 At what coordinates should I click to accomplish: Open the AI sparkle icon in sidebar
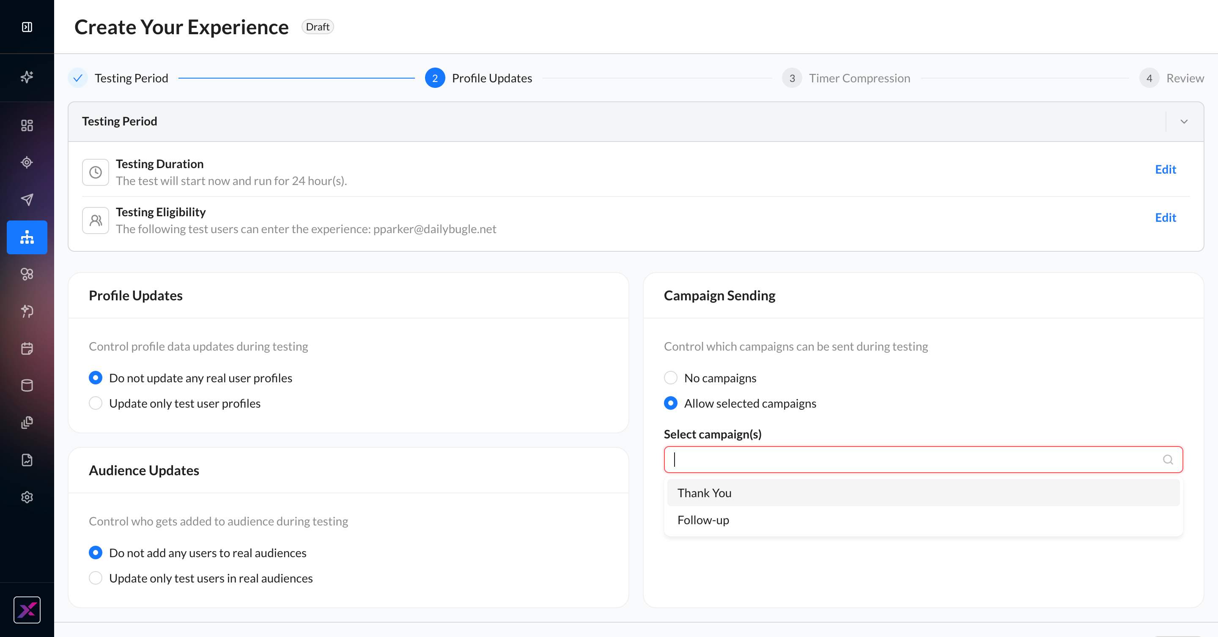[x=27, y=77]
